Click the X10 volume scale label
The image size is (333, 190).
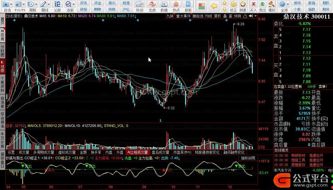262,147
